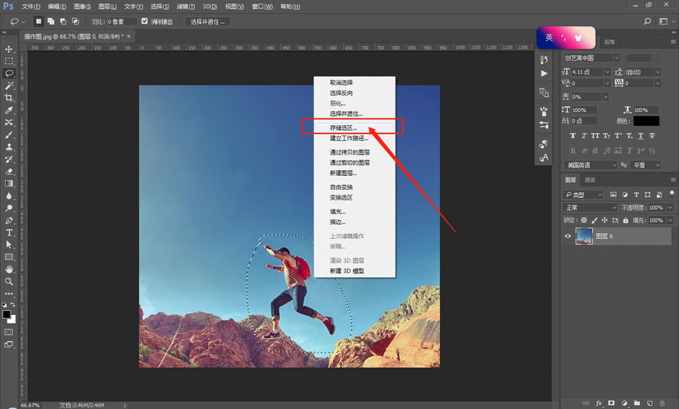Open the font family dropdown
This screenshot has width=679, height=409.
pos(591,58)
